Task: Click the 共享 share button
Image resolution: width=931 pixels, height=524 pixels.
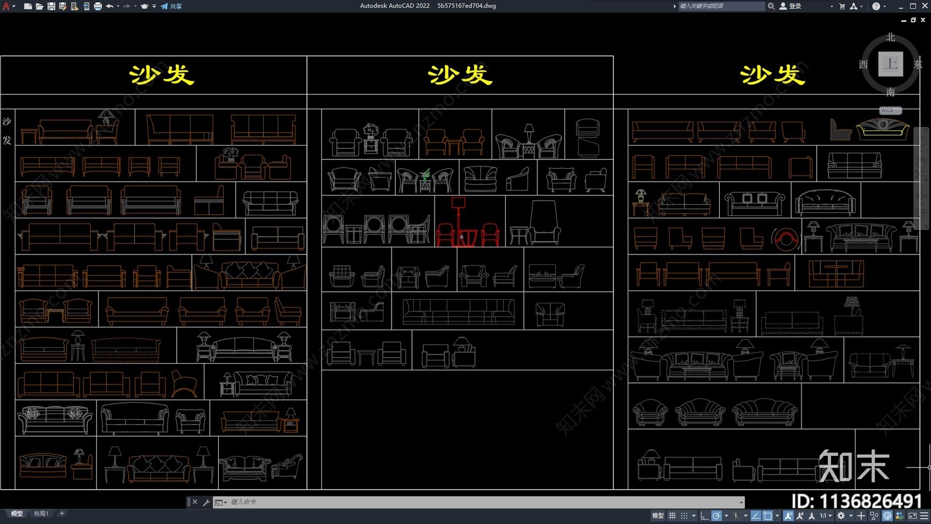Action: tap(172, 6)
